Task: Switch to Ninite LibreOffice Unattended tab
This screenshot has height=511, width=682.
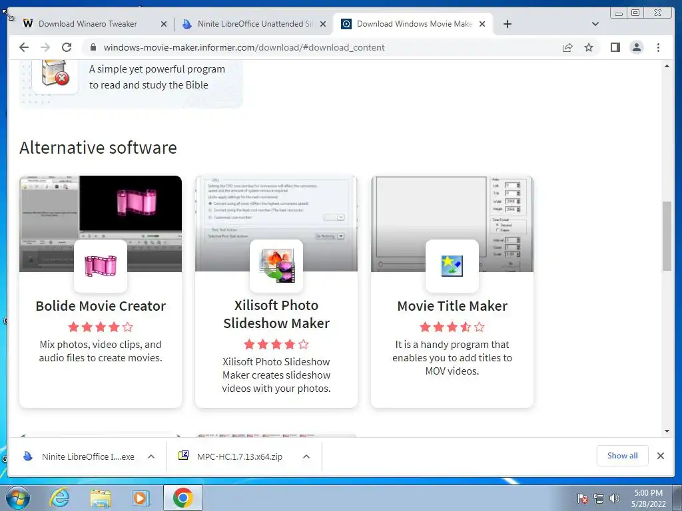Action: pos(254,24)
